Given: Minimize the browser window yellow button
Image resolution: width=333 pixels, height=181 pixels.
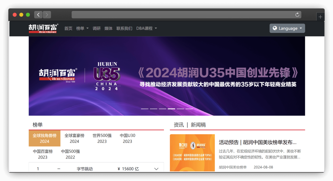Looking at the screenshot, I should click(21, 15).
